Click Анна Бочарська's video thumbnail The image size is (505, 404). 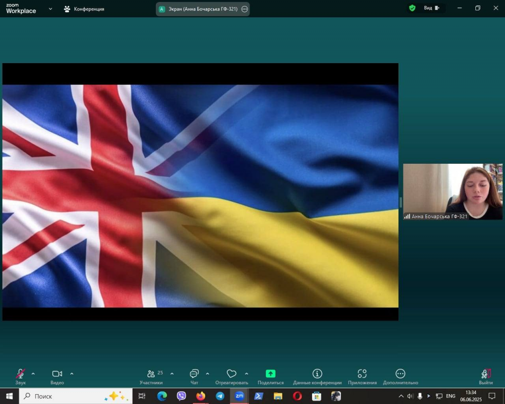453,191
